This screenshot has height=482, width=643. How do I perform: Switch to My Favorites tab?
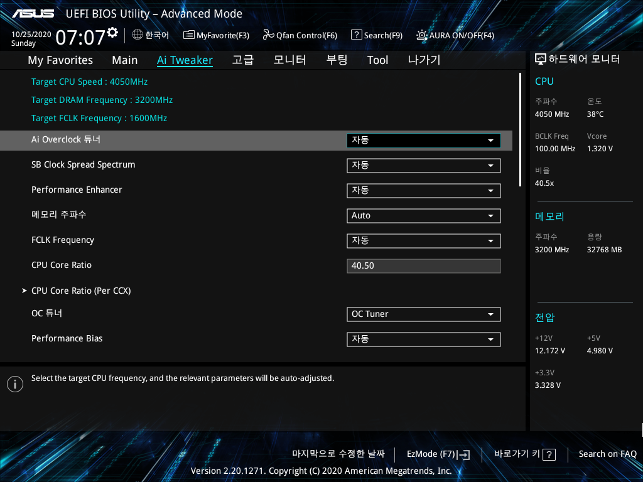60,60
